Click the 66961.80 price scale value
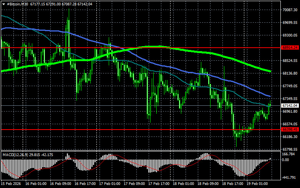The width and height of the screenshot is (300, 188). click(290, 111)
